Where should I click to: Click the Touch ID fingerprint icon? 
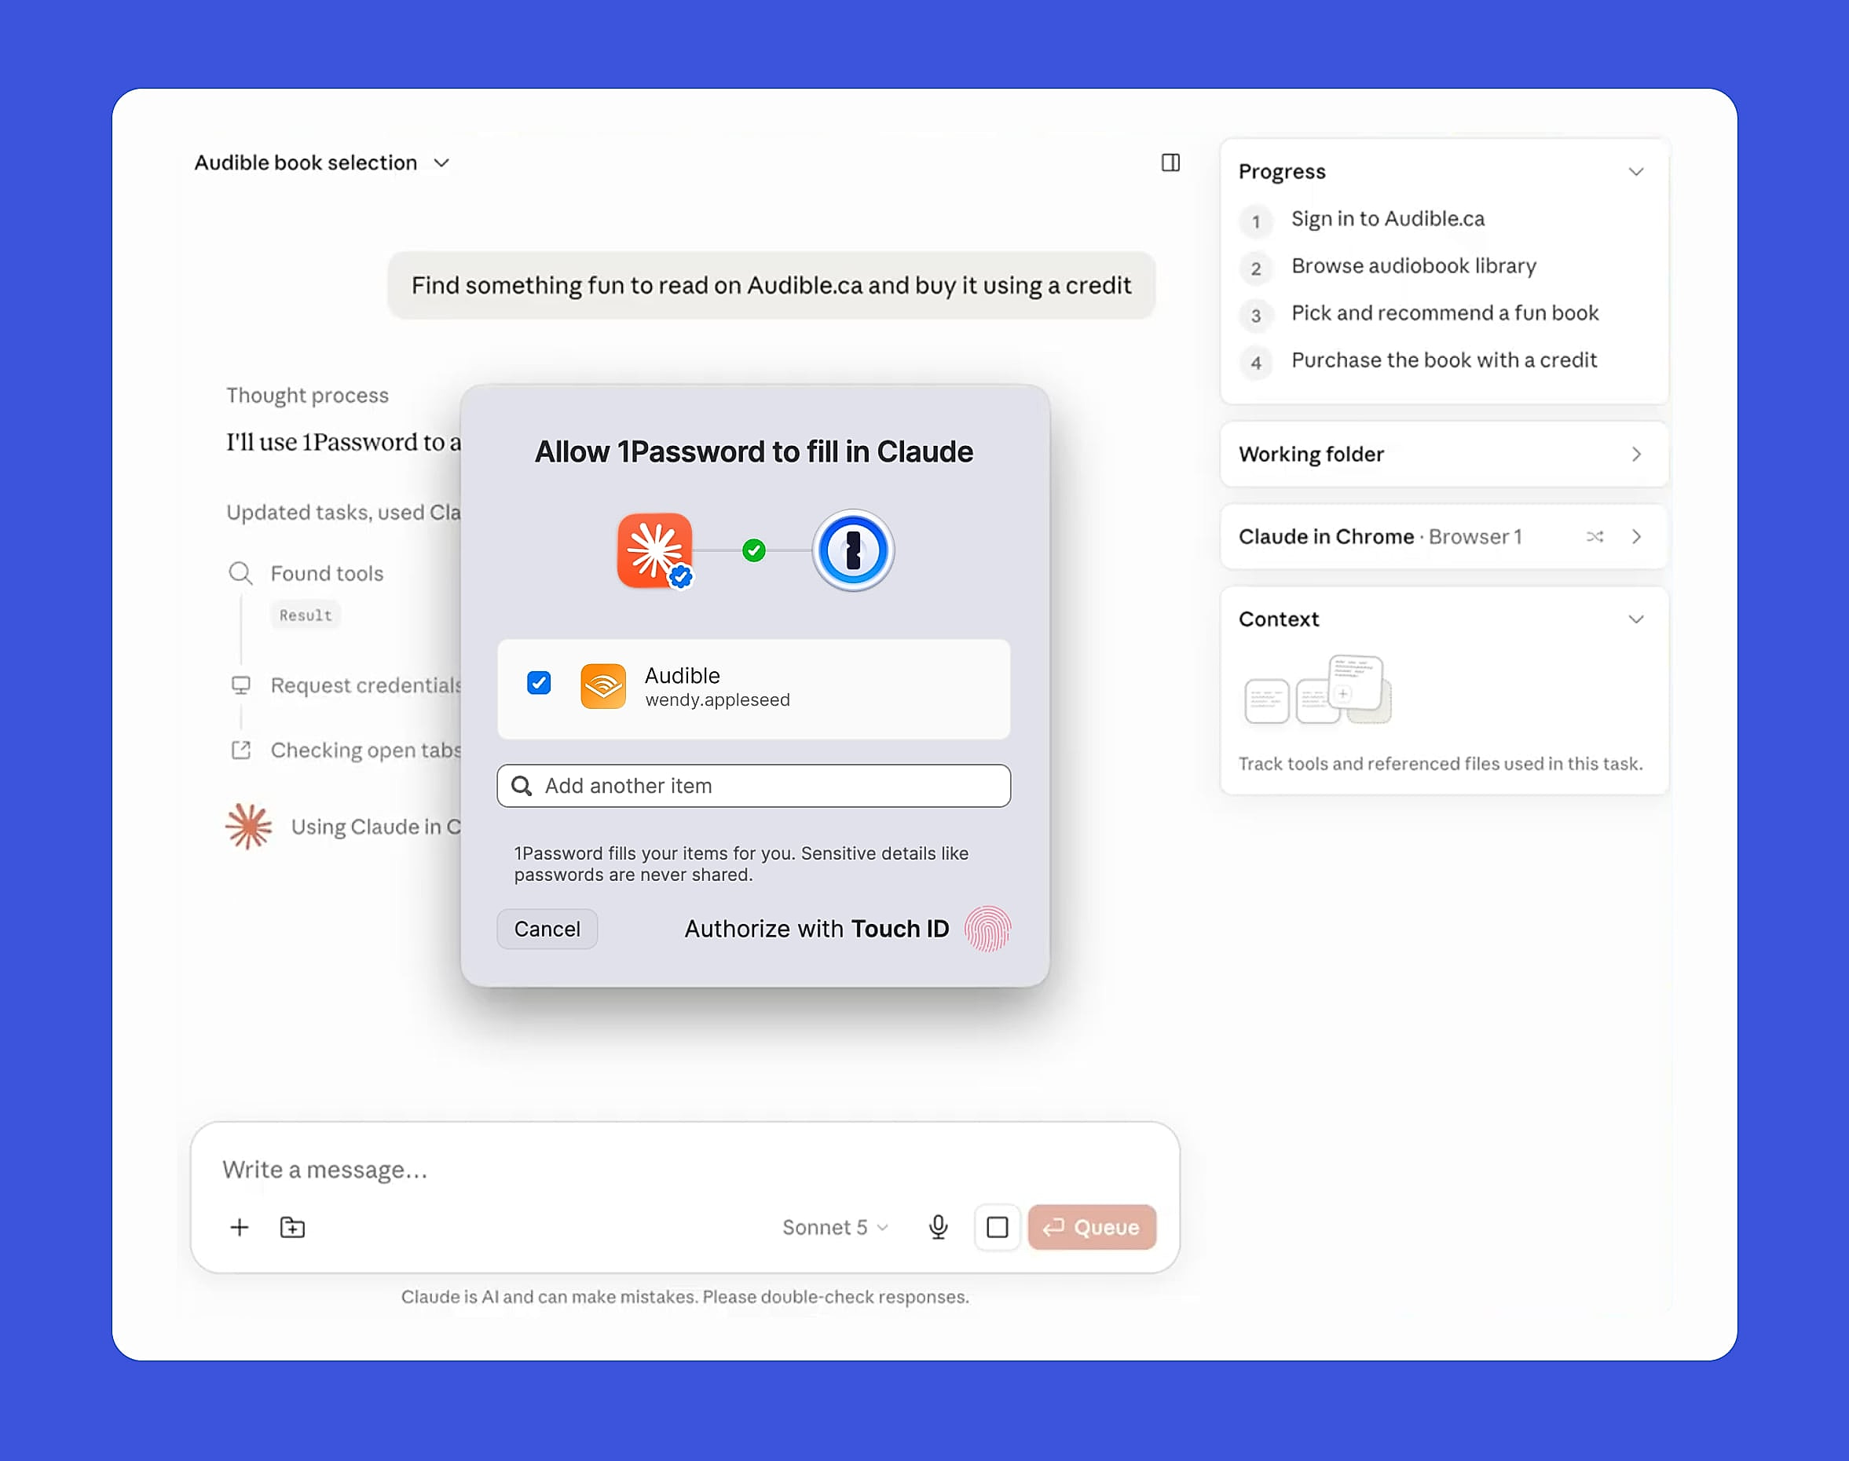(987, 929)
